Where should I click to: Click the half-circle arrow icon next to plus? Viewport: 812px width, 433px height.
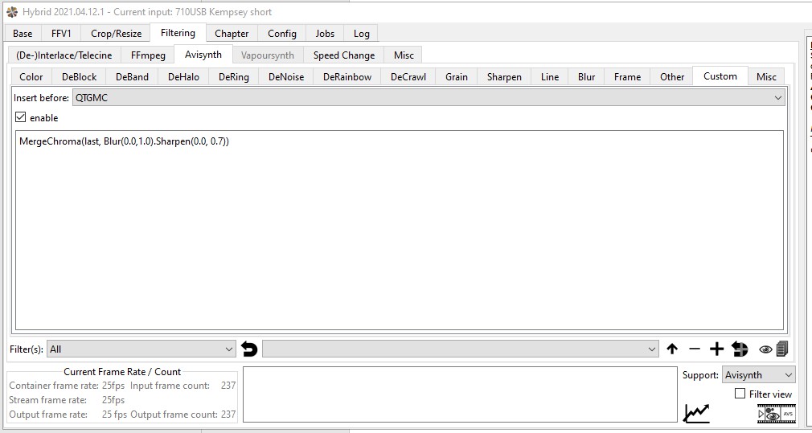740,349
